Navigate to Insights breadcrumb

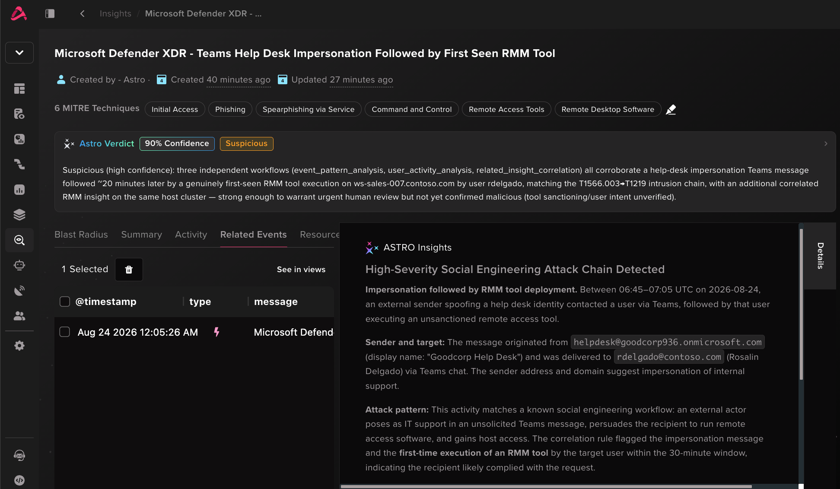[115, 14]
